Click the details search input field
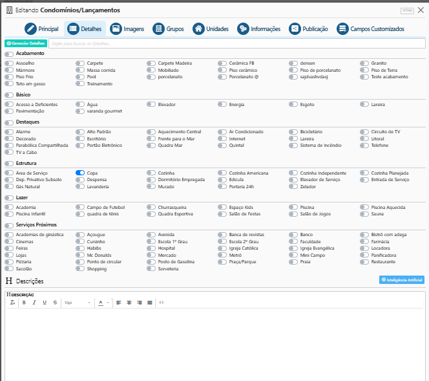This screenshot has width=429, height=381. coord(236,43)
